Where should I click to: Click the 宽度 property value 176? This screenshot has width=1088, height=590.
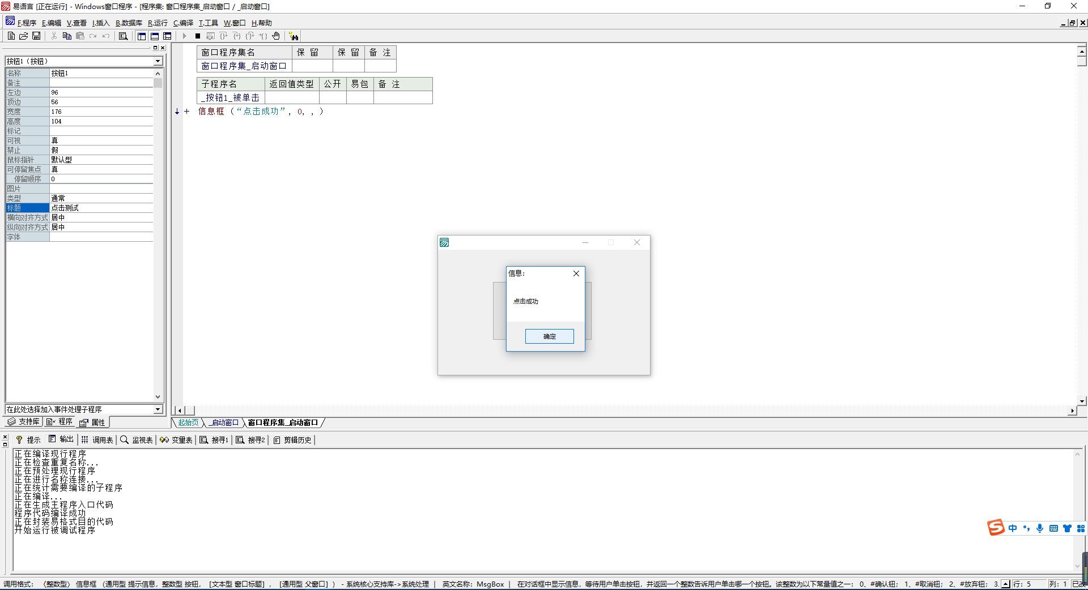tap(101, 112)
